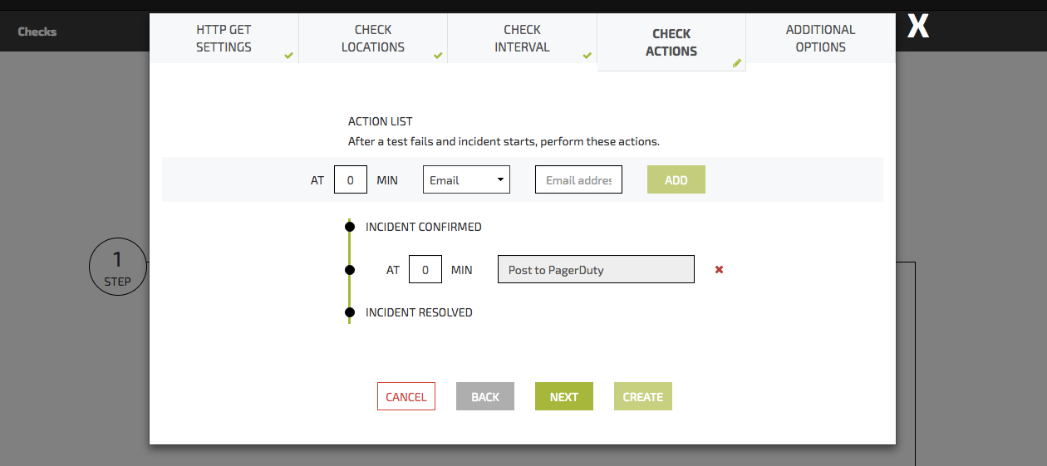1047x466 pixels.
Task: Click the PagerDuty action timeline dot
Action: click(350, 270)
